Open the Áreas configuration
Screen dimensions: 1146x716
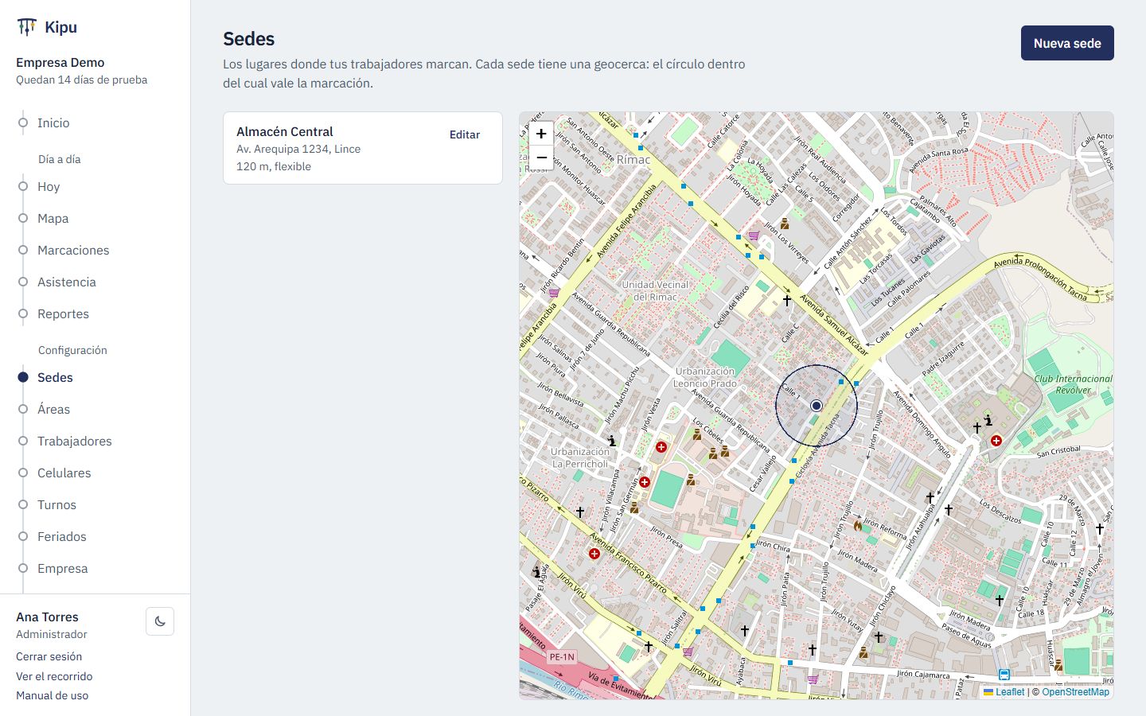click(x=53, y=409)
